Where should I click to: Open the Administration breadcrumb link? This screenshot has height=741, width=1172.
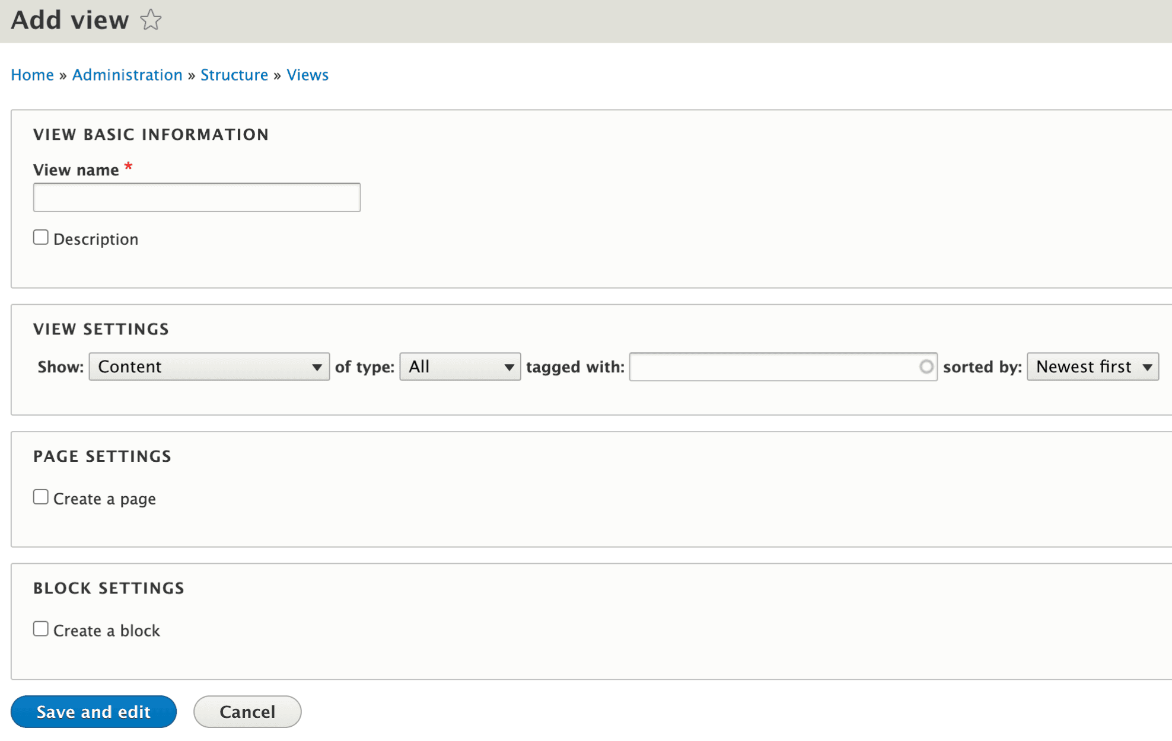(127, 75)
